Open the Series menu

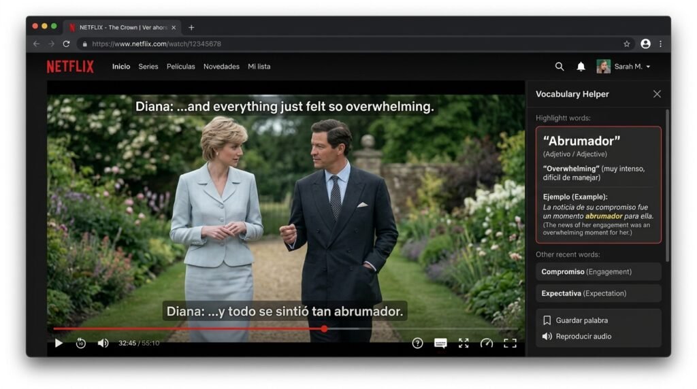coord(148,67)
